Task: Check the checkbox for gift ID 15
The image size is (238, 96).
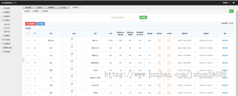Action: [28, 85]
